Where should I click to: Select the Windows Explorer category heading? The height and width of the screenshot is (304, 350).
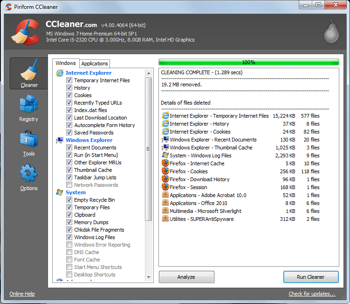click(89, 140)
